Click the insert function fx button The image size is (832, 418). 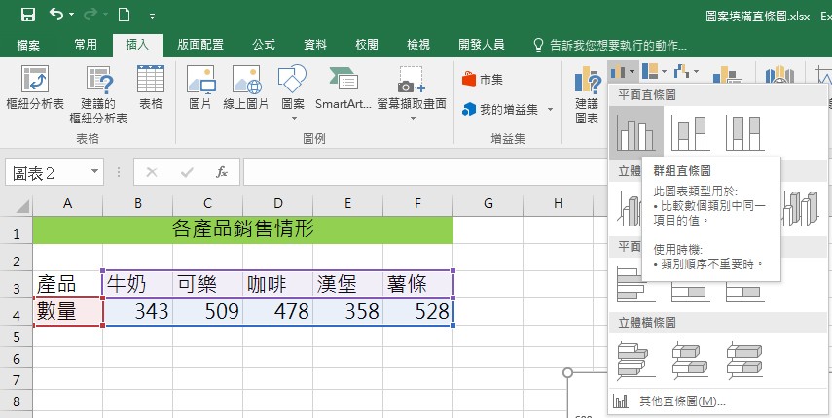click(222, 172)
